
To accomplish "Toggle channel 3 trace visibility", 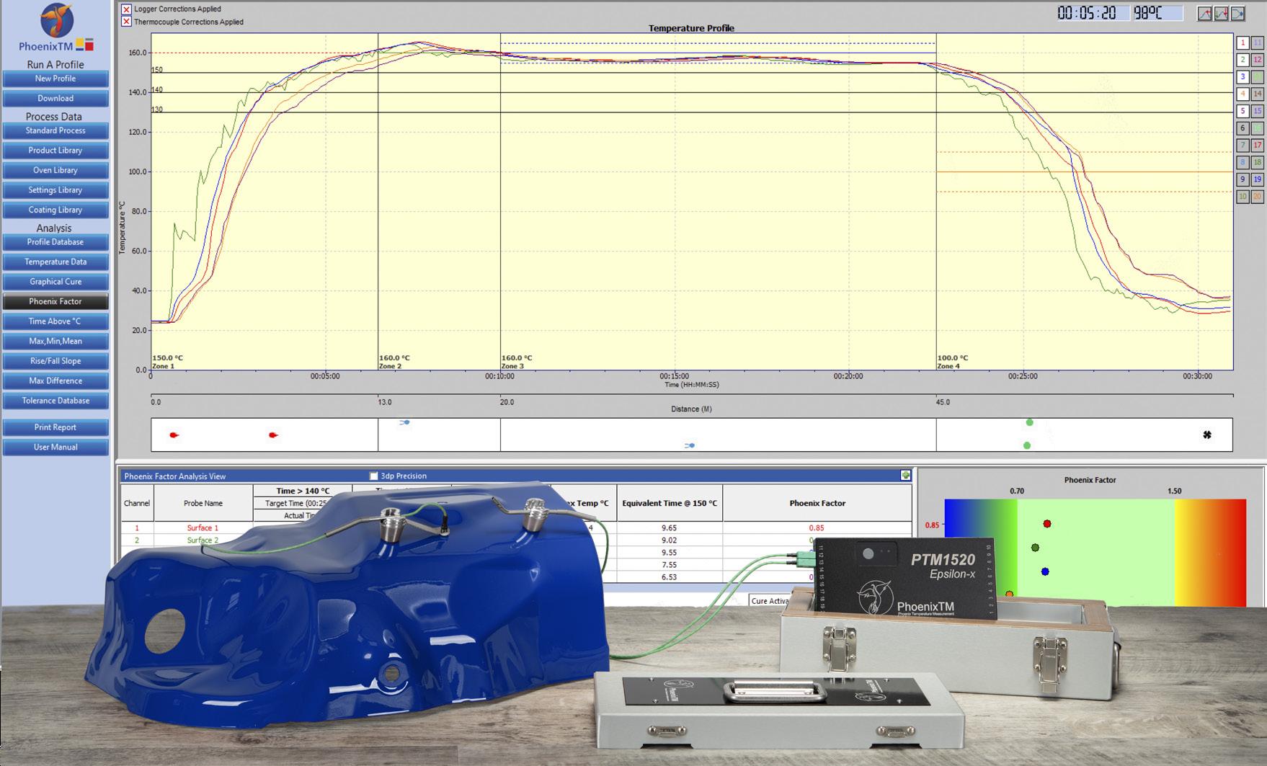I will (x=1242, y=77).
